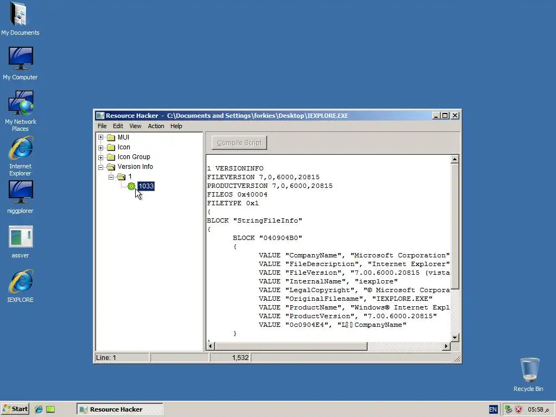Open the Action menu
The height and width of the screenshot is (417, 556).
click(156, 126)
